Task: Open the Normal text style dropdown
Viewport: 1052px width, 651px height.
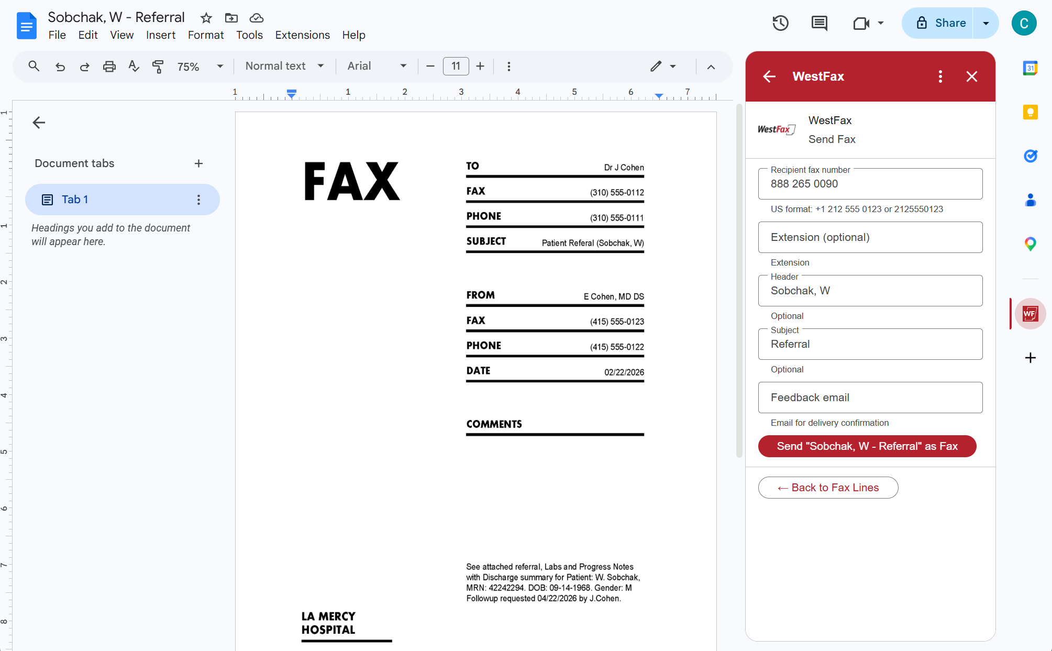Action: [x=284, y=66]
